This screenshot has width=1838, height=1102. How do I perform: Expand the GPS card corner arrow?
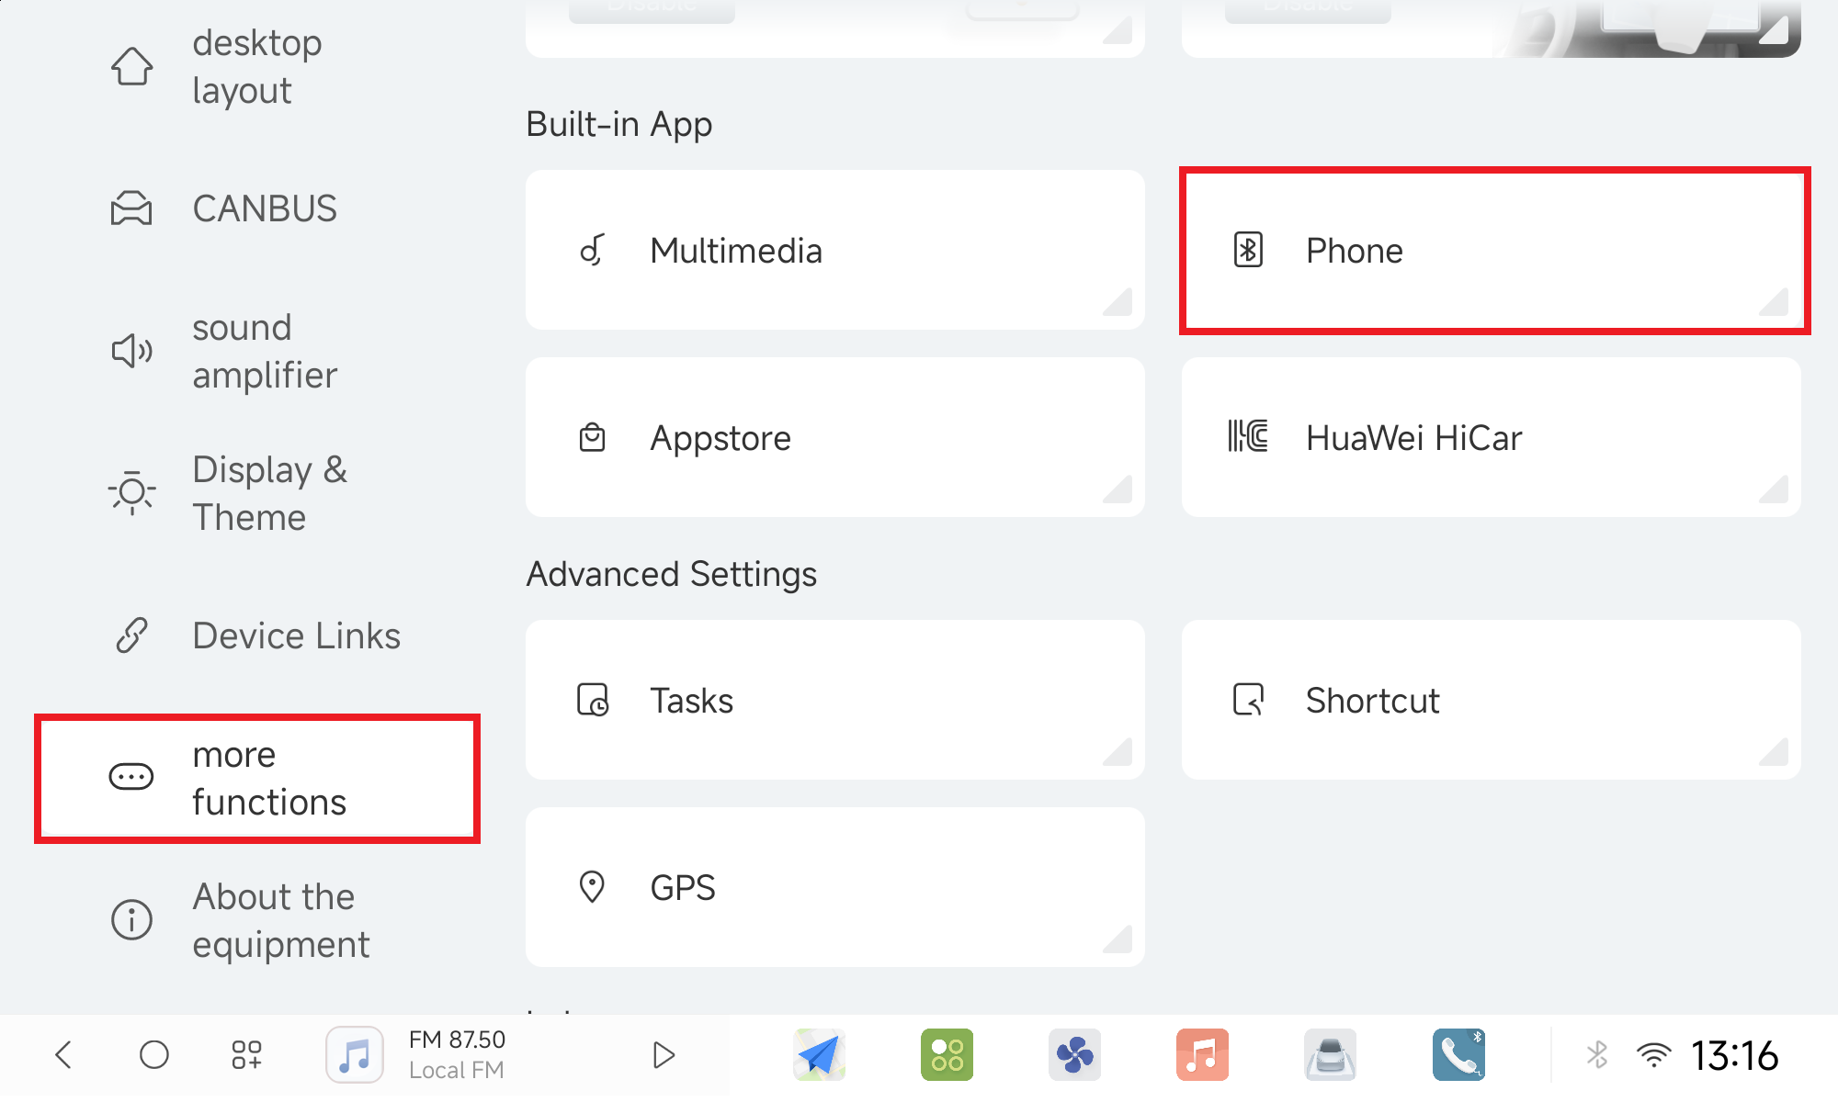coord(1118,939)
